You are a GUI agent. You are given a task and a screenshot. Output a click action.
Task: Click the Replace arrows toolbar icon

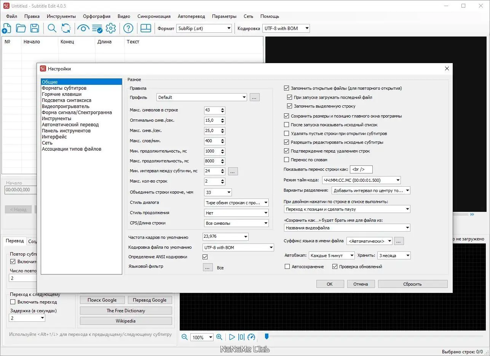[x=66, y=29]
